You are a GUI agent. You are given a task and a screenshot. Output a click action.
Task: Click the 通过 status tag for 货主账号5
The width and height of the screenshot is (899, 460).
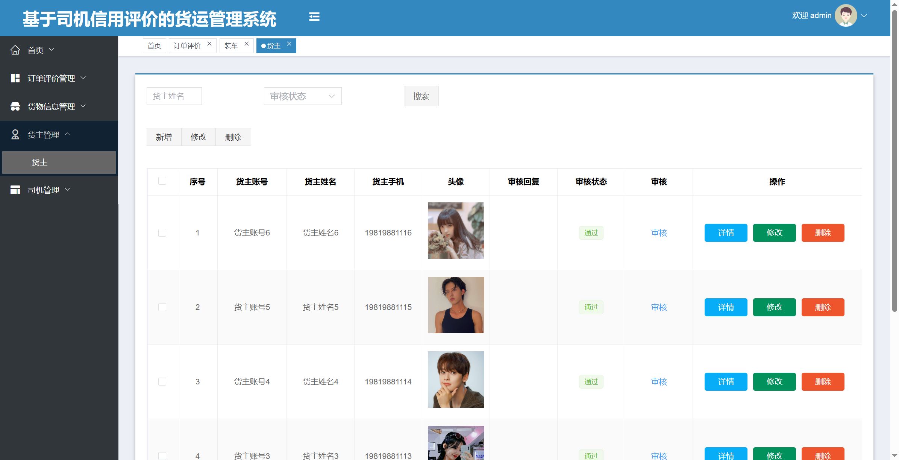(x=591, y=307)
